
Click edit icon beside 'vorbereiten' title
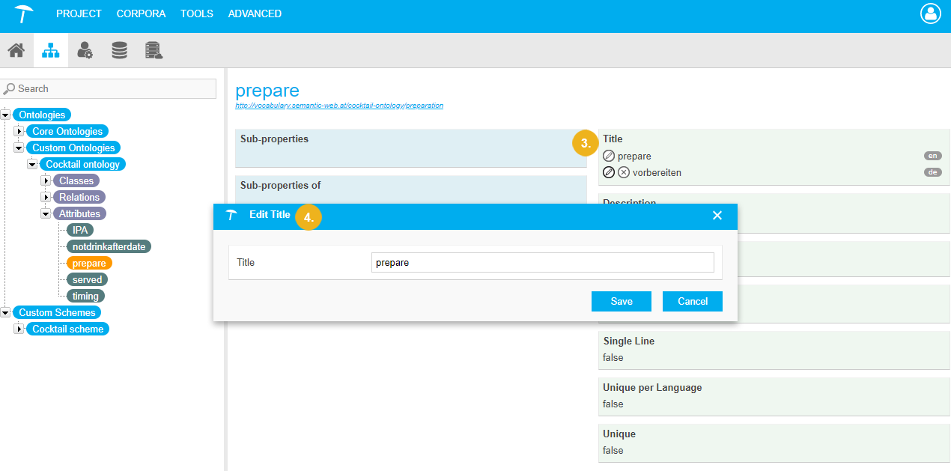pyautogui.click(x=609, y=172)
